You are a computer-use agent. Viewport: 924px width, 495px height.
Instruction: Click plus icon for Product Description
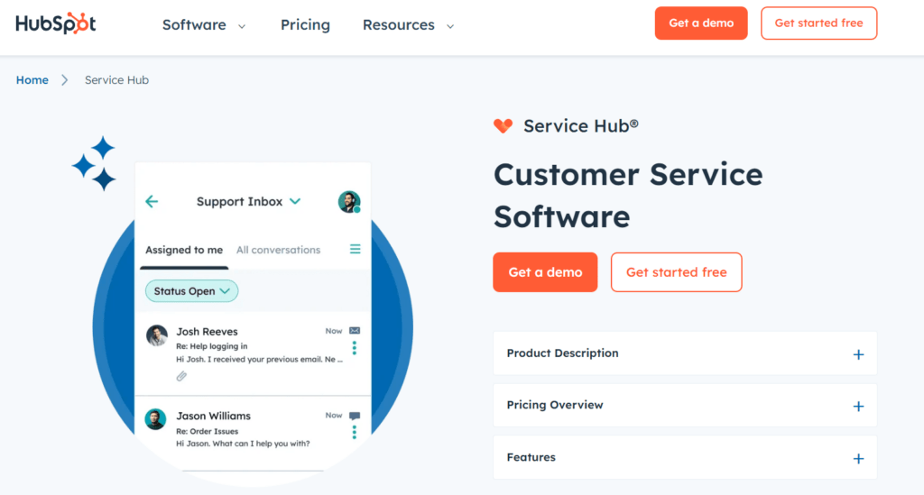pos(859,354)
